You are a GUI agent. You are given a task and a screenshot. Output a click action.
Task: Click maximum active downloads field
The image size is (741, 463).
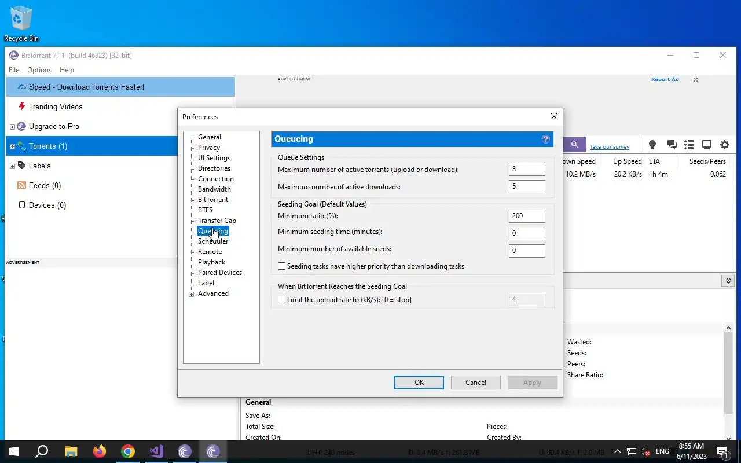tap(527, 186)
